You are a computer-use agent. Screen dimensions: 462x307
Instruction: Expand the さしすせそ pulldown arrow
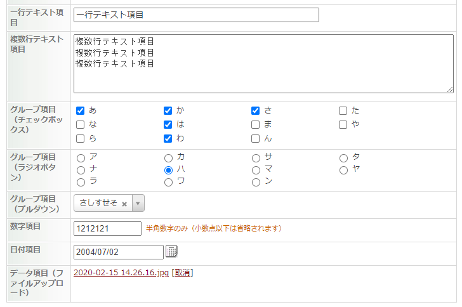click(138, 204)
